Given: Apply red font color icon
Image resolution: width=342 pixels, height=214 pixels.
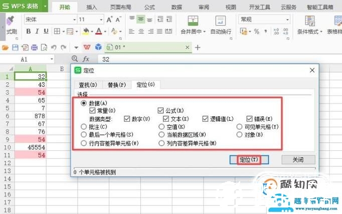Looking at the screenshot, I should [x=99, y=32].
